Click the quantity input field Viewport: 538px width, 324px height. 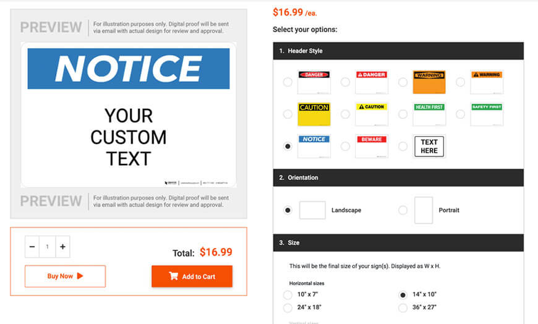click(x=47, y=247)
